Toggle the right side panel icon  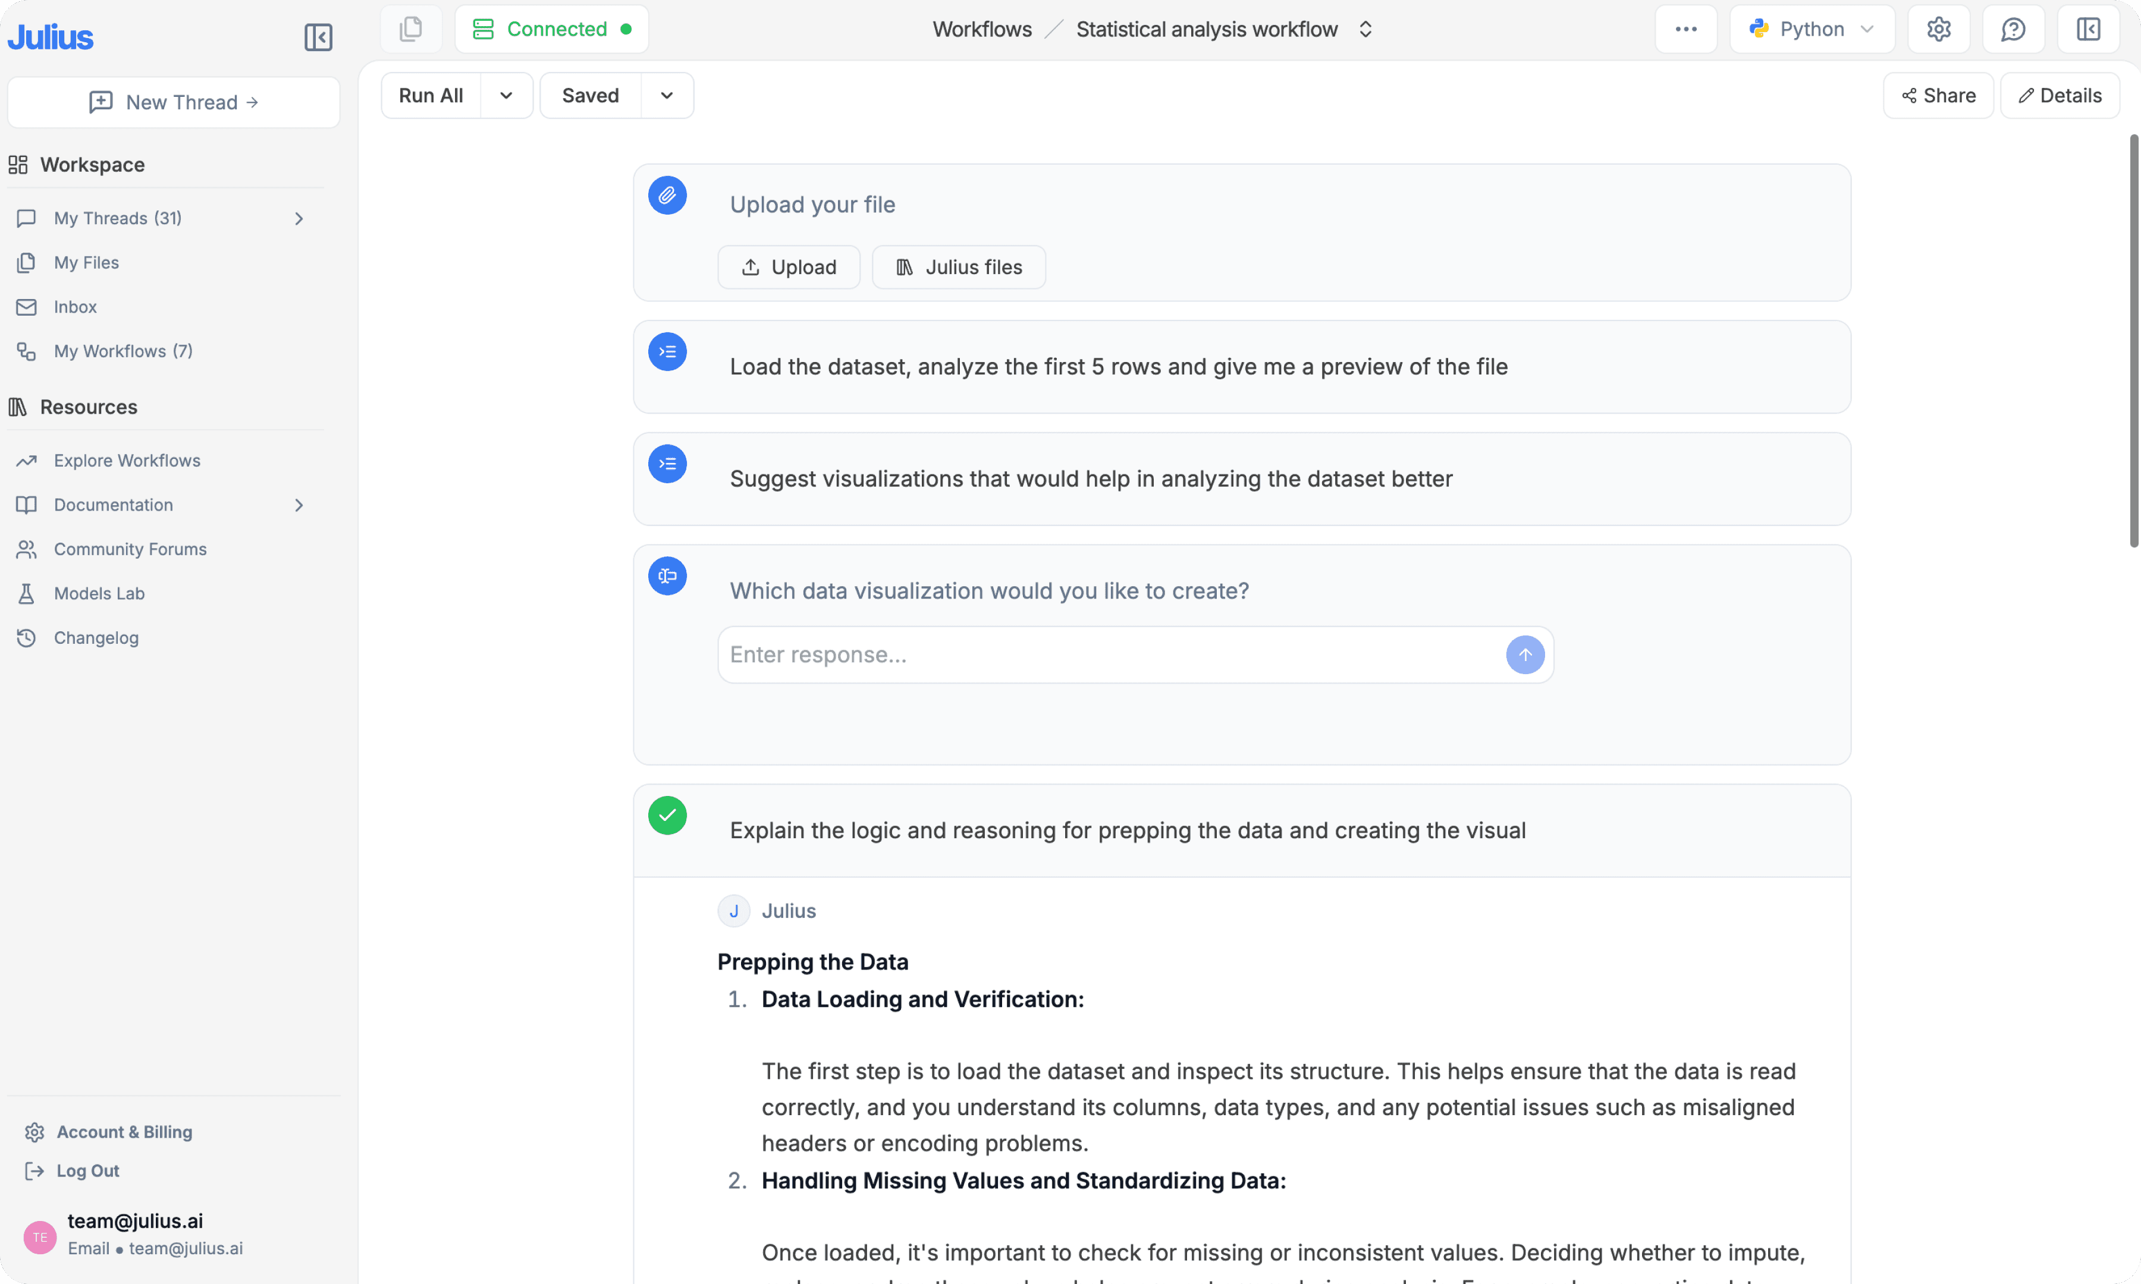pos(2087,29)
